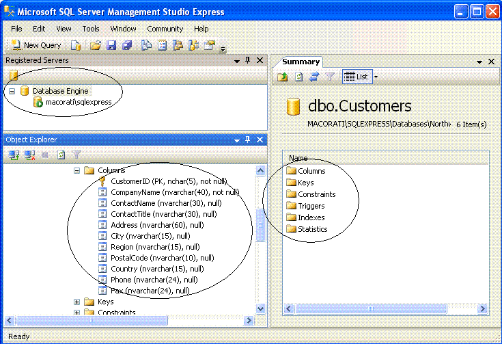
Task: Select the Triggers folder in Summary list
Action: pos(306,206)
